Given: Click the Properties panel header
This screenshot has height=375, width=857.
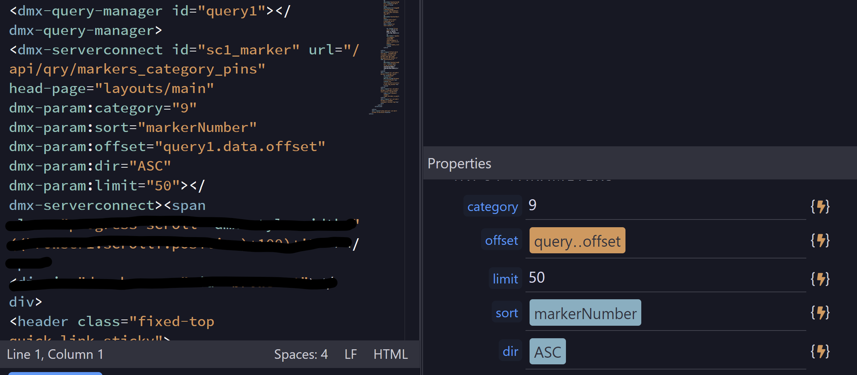Looking at the screenshot, I should (x=459, y=163).
